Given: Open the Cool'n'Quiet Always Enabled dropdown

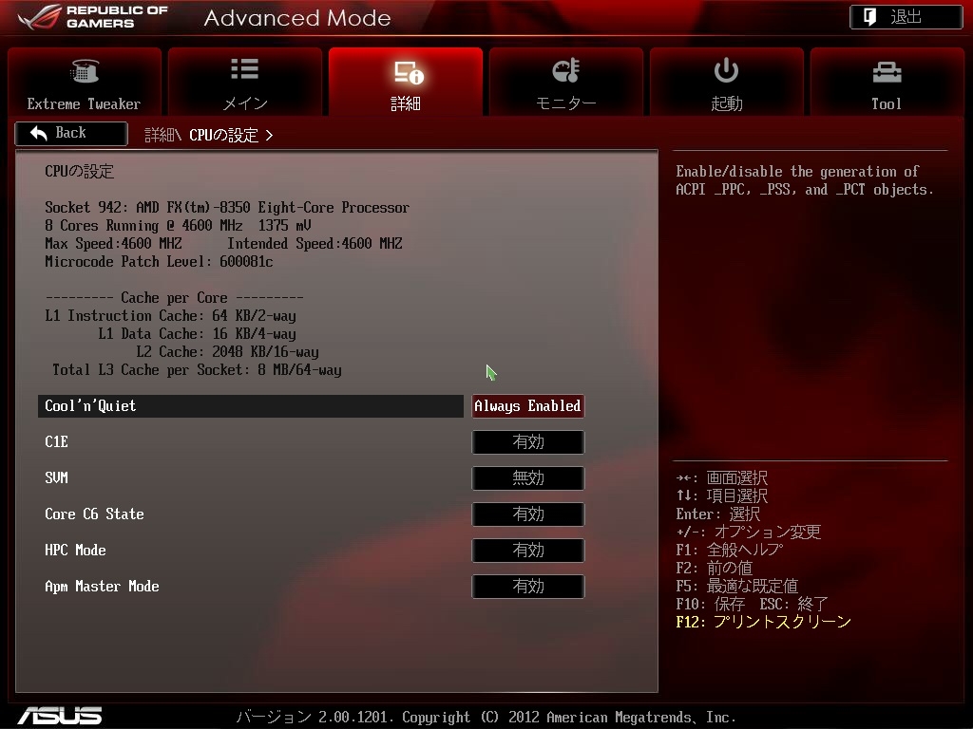Looking at the screenshot, I should click(527, 406).
